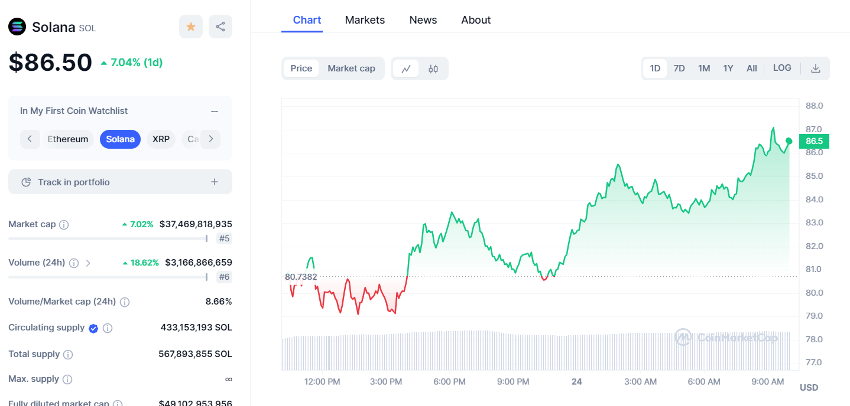
Task: Set the chart range to 1D
Action: [655, 68]
